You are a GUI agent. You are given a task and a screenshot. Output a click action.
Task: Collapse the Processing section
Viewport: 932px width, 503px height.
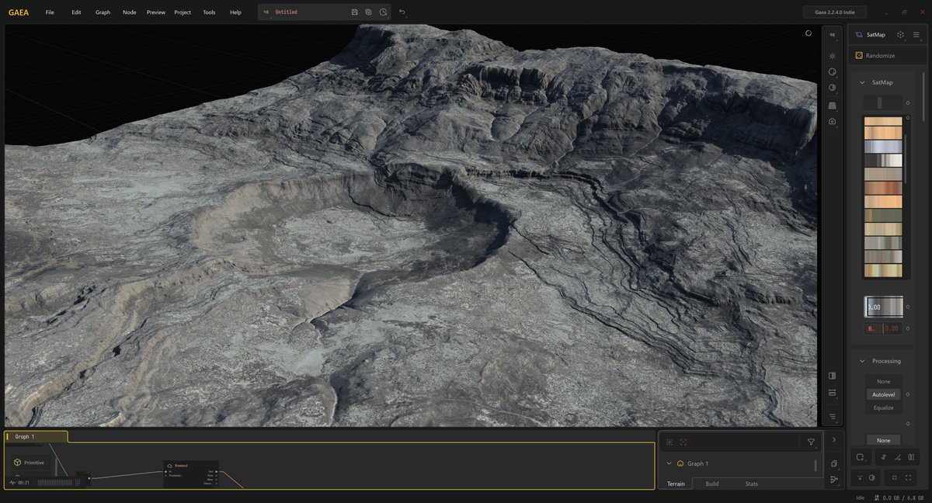(861, 361)
